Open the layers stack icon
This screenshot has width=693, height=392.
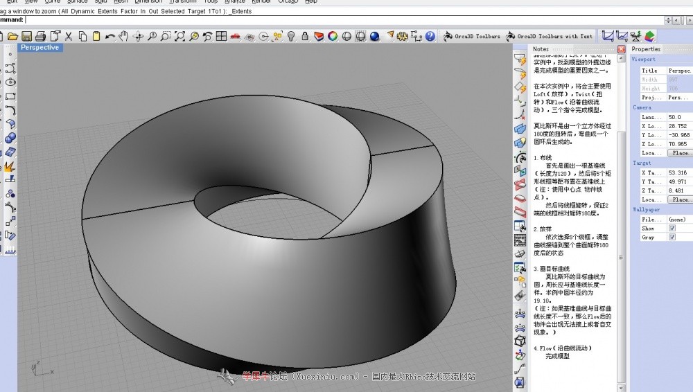click(319, 36)
